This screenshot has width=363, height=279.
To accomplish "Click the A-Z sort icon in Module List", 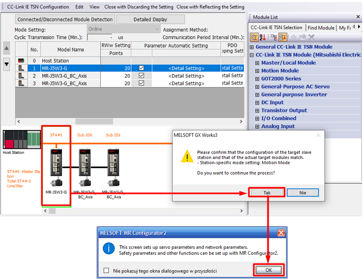I will click(262, 37).
